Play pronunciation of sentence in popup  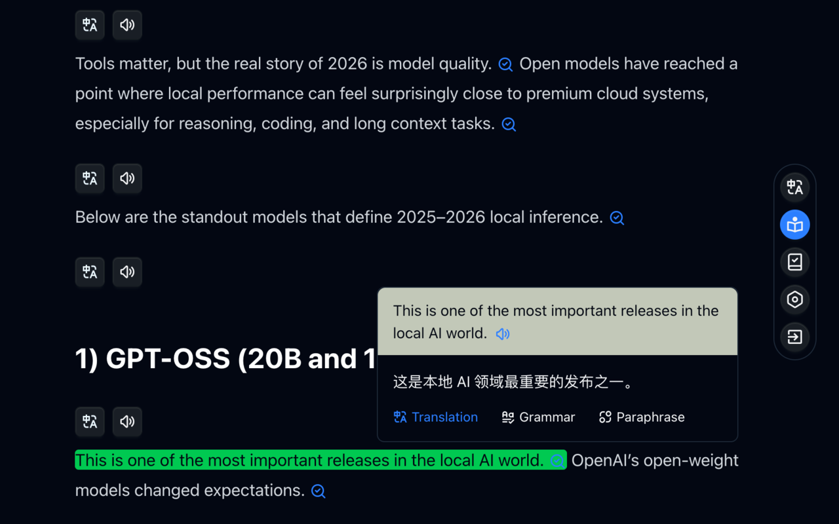pyautogui.click(x=503, y=334)
